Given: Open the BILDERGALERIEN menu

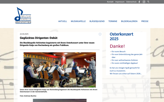Looking at the screenshot, I should coord(129,21).
